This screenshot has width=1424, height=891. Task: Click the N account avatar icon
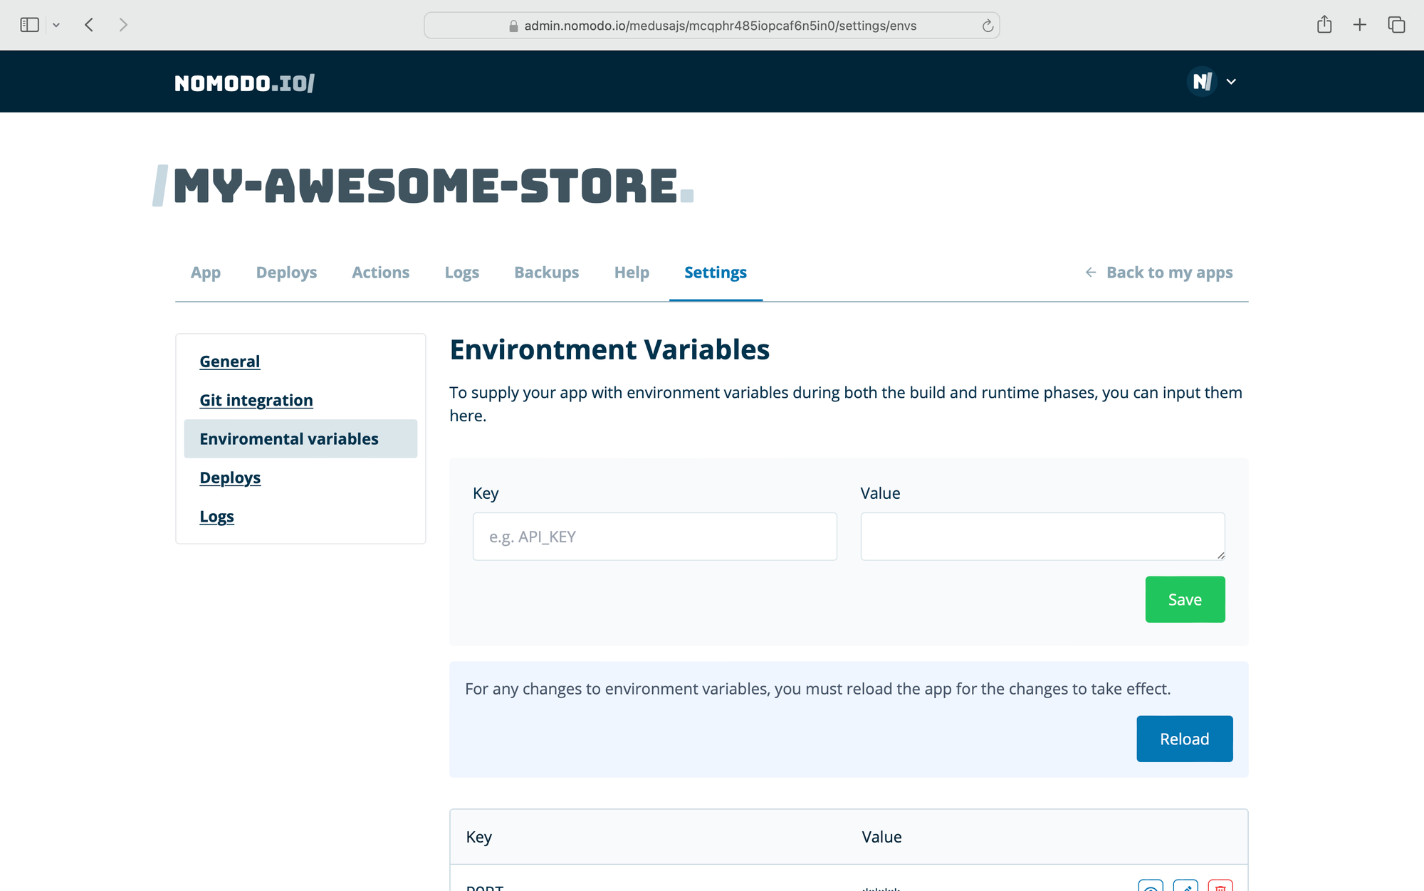pyautogui.click(x=1202, y=82)
